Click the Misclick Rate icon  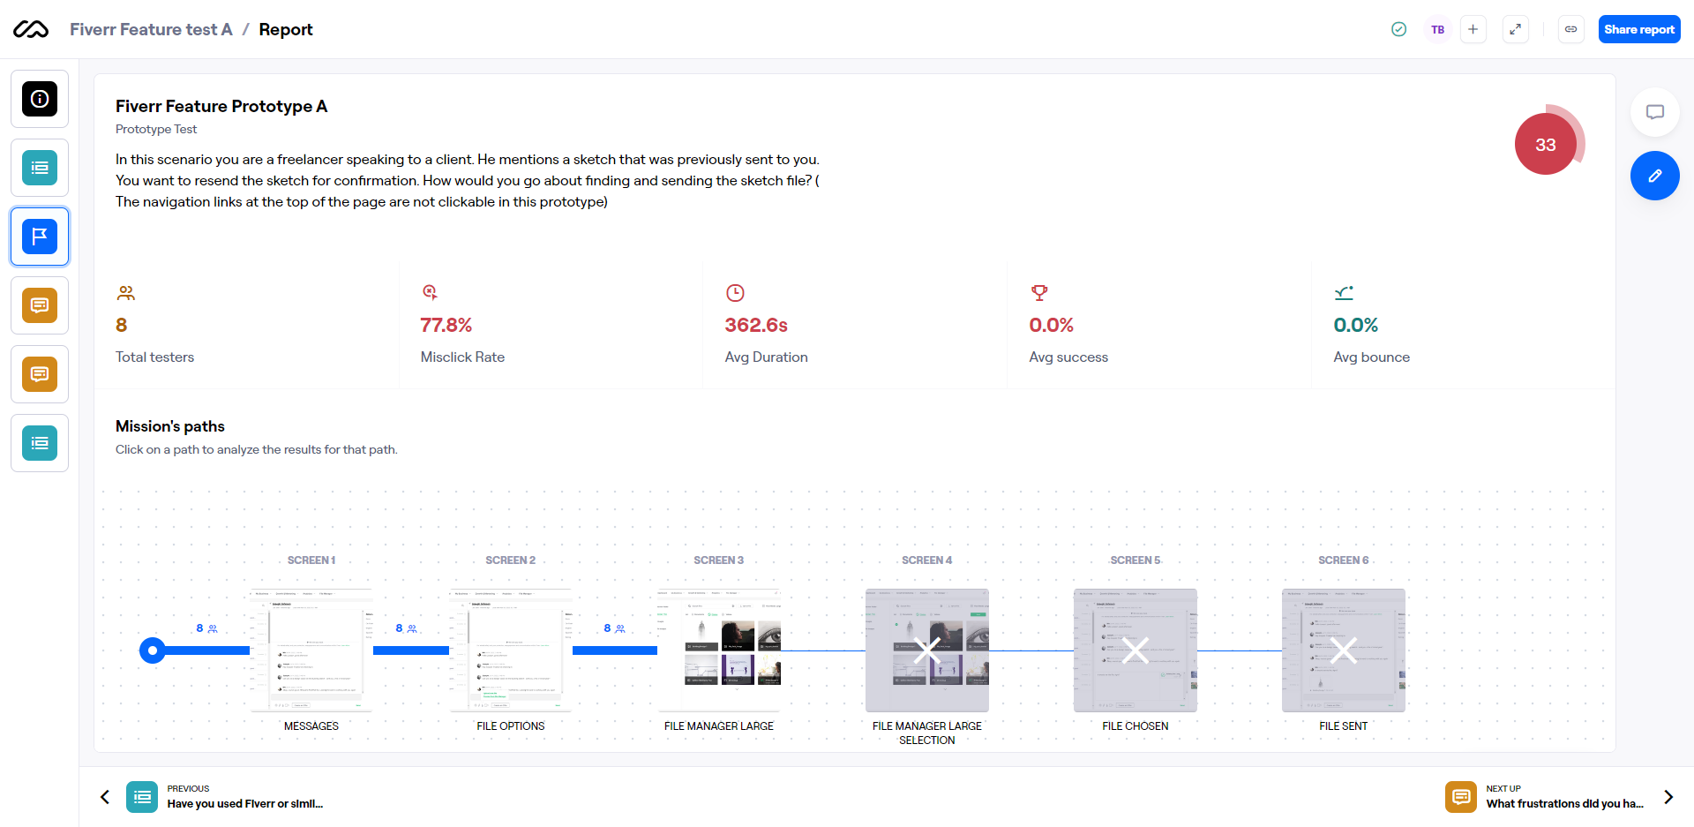430,293
